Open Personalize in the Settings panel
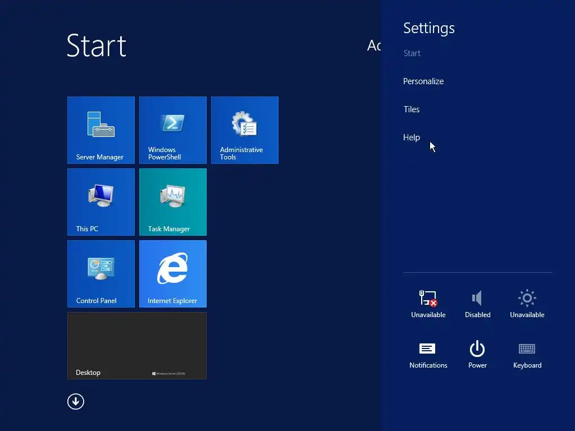Image resolution: width=575 pixels, height=431 pixels. coord(423,81)
